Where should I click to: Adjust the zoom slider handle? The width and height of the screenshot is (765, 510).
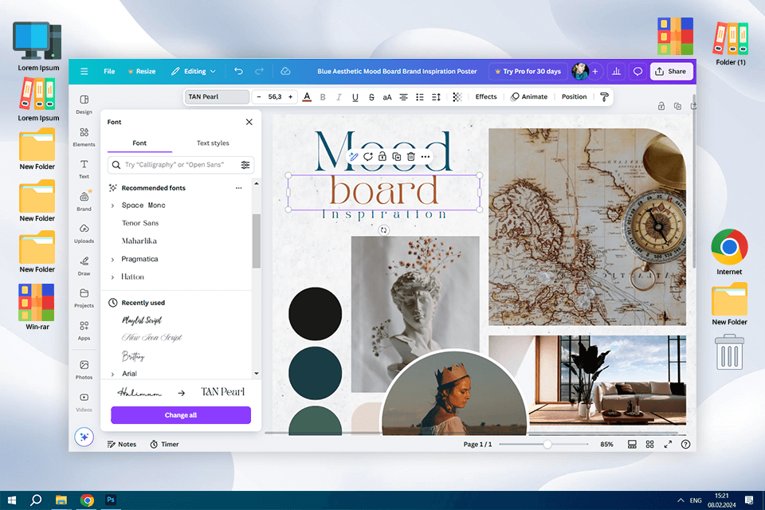[x=547, y=444]
